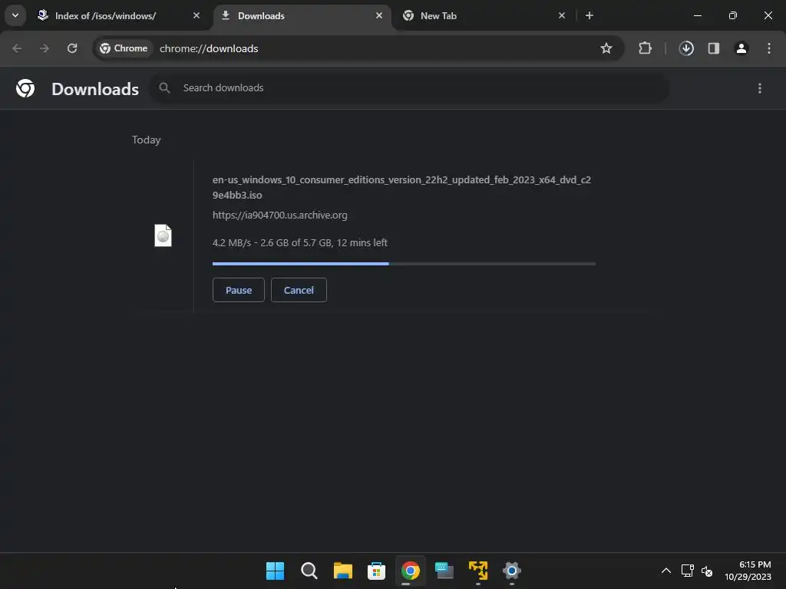Open the Chrome three-dot menu
This screenshot has width=786, height=589.
pyautogui.click(x=769, y=48)
